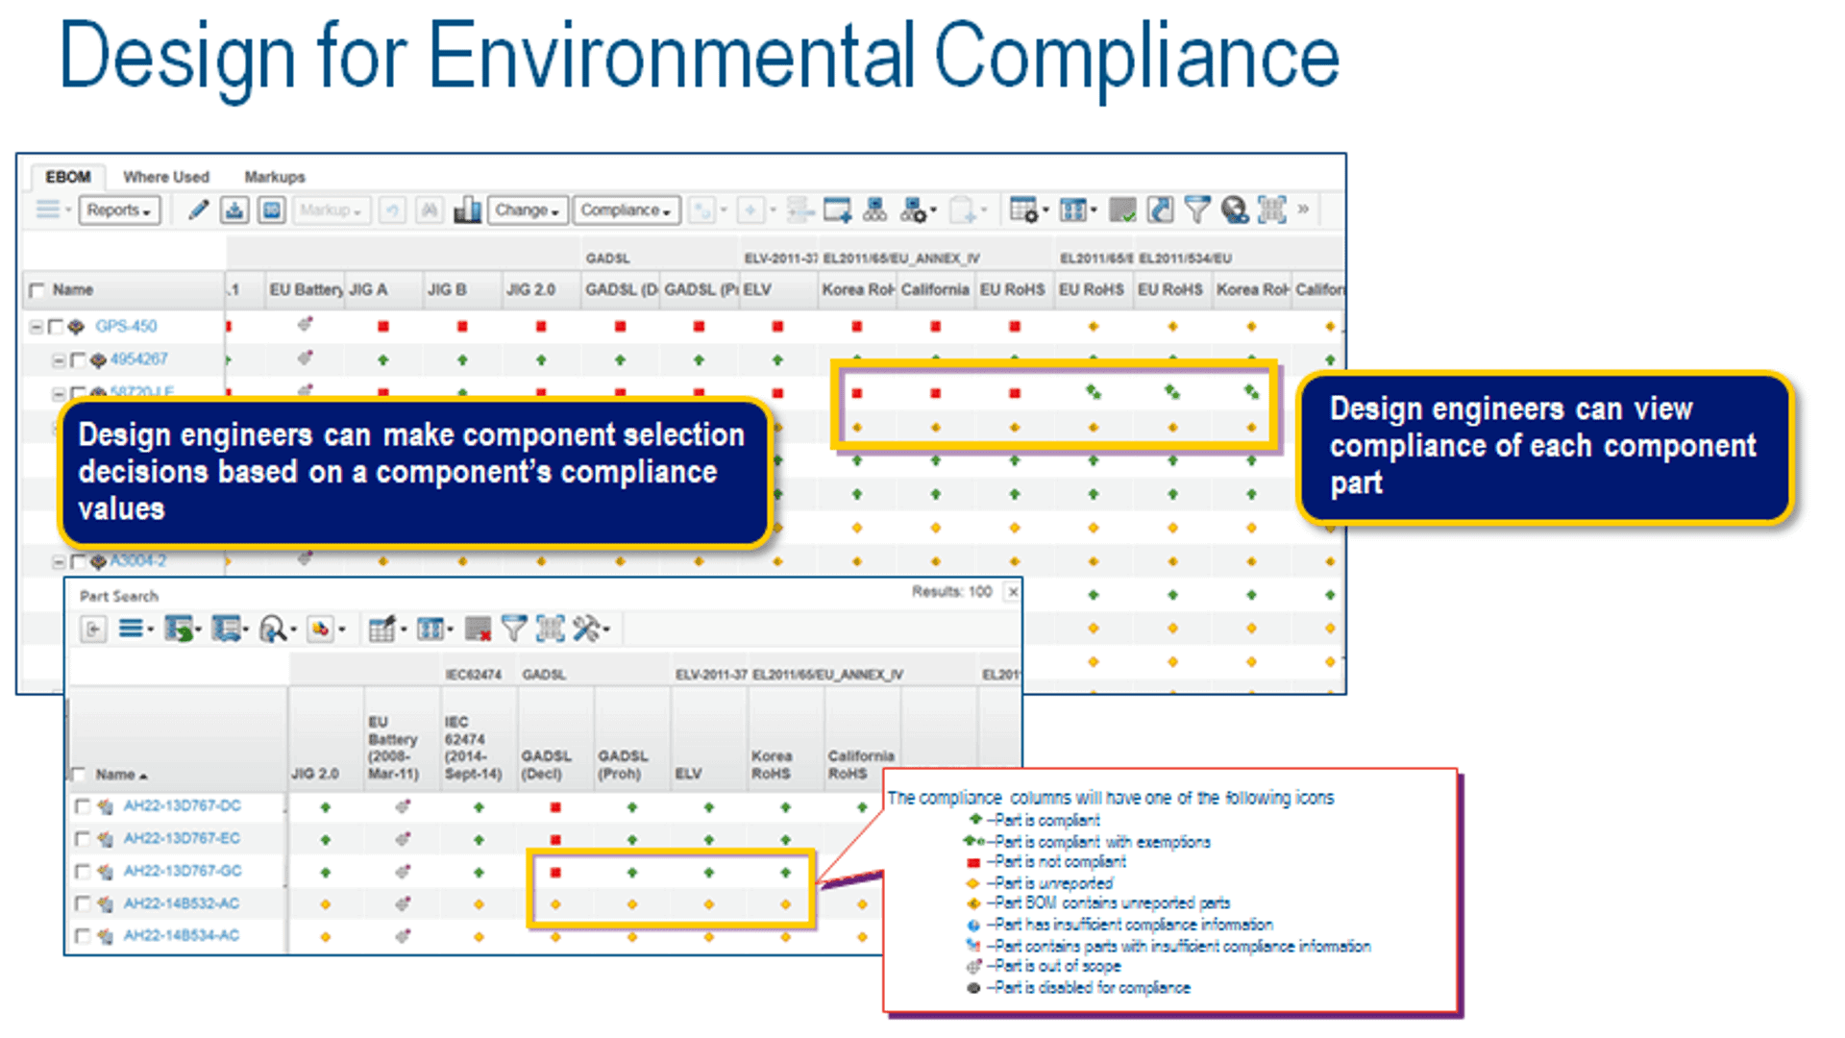
Task: Open the Reports dropdown
Action: 119,210
